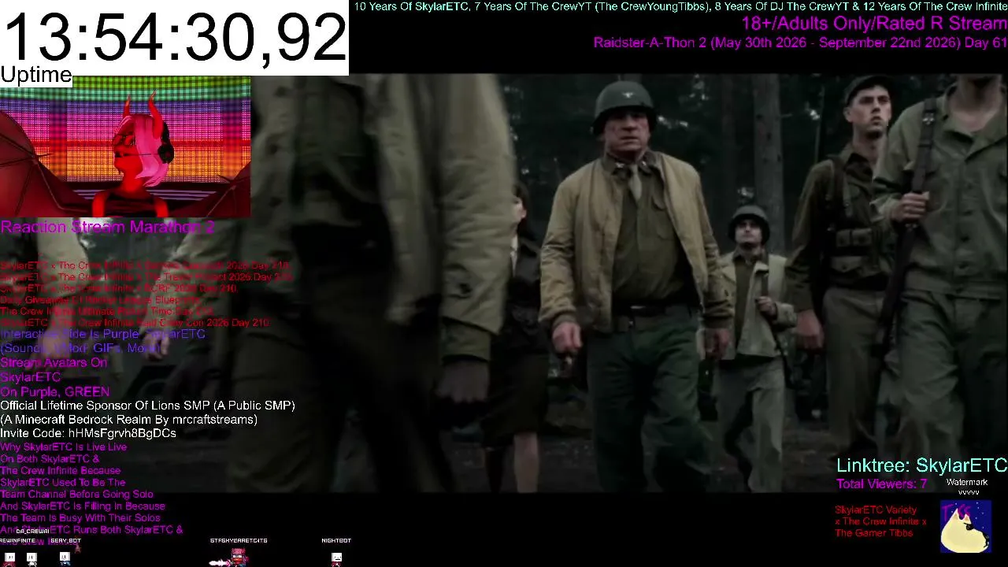Select the "On Purple, GREEN" line

point(54,391)
